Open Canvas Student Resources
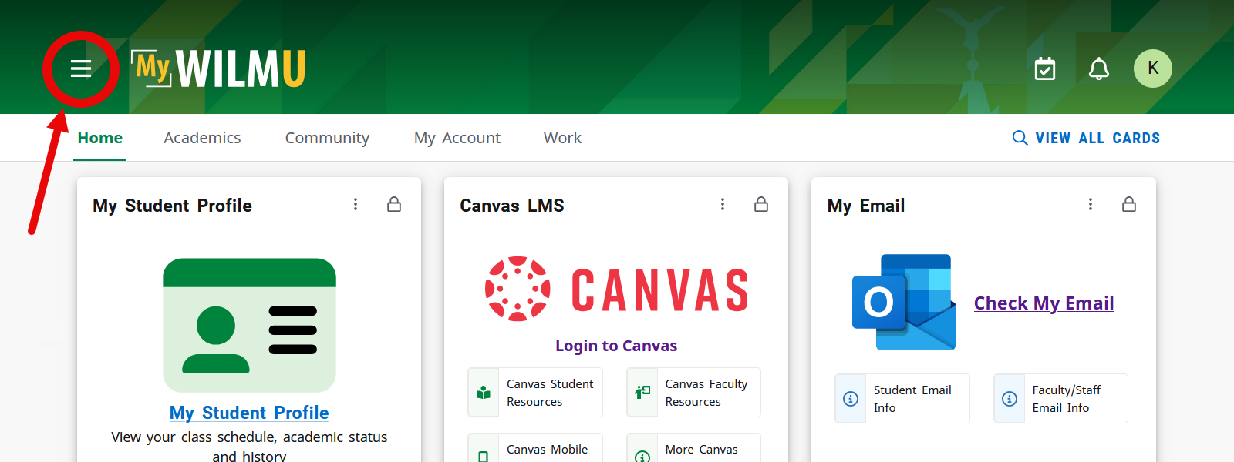The width and height of the screenshot is (1234, 462). point(535,393)
